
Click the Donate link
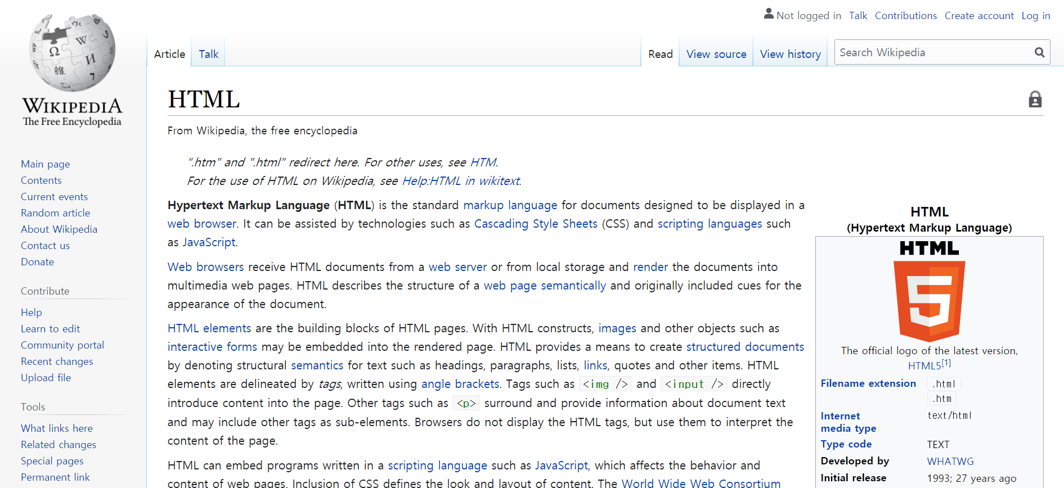[x=37, y=262]
